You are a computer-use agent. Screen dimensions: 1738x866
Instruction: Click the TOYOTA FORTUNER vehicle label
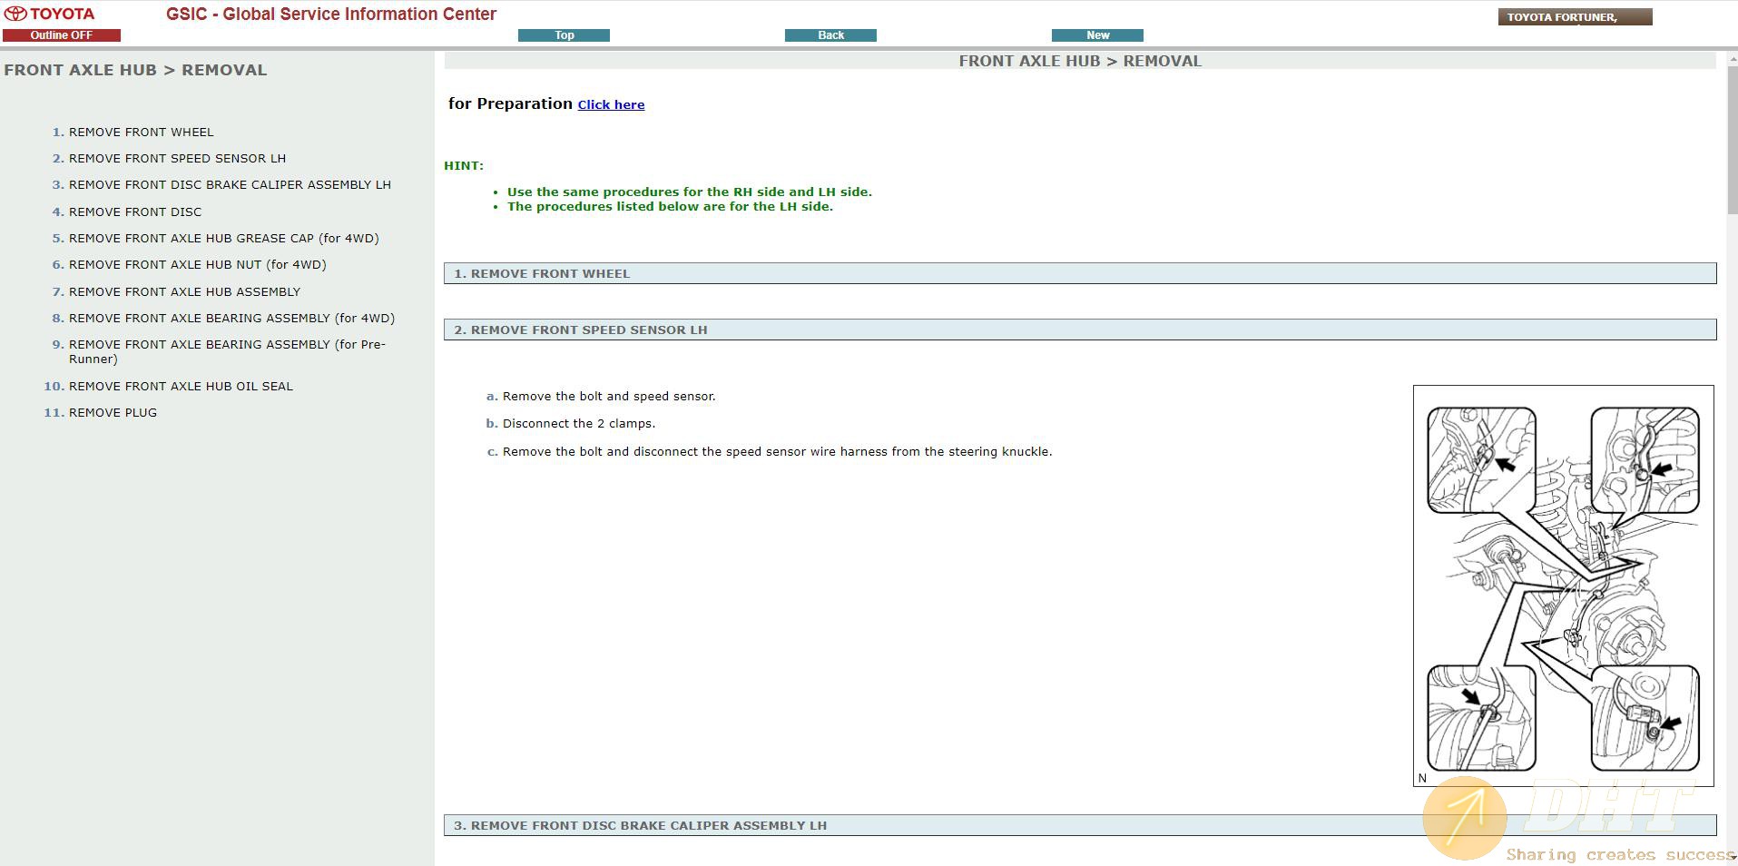tap(1575, 17)
